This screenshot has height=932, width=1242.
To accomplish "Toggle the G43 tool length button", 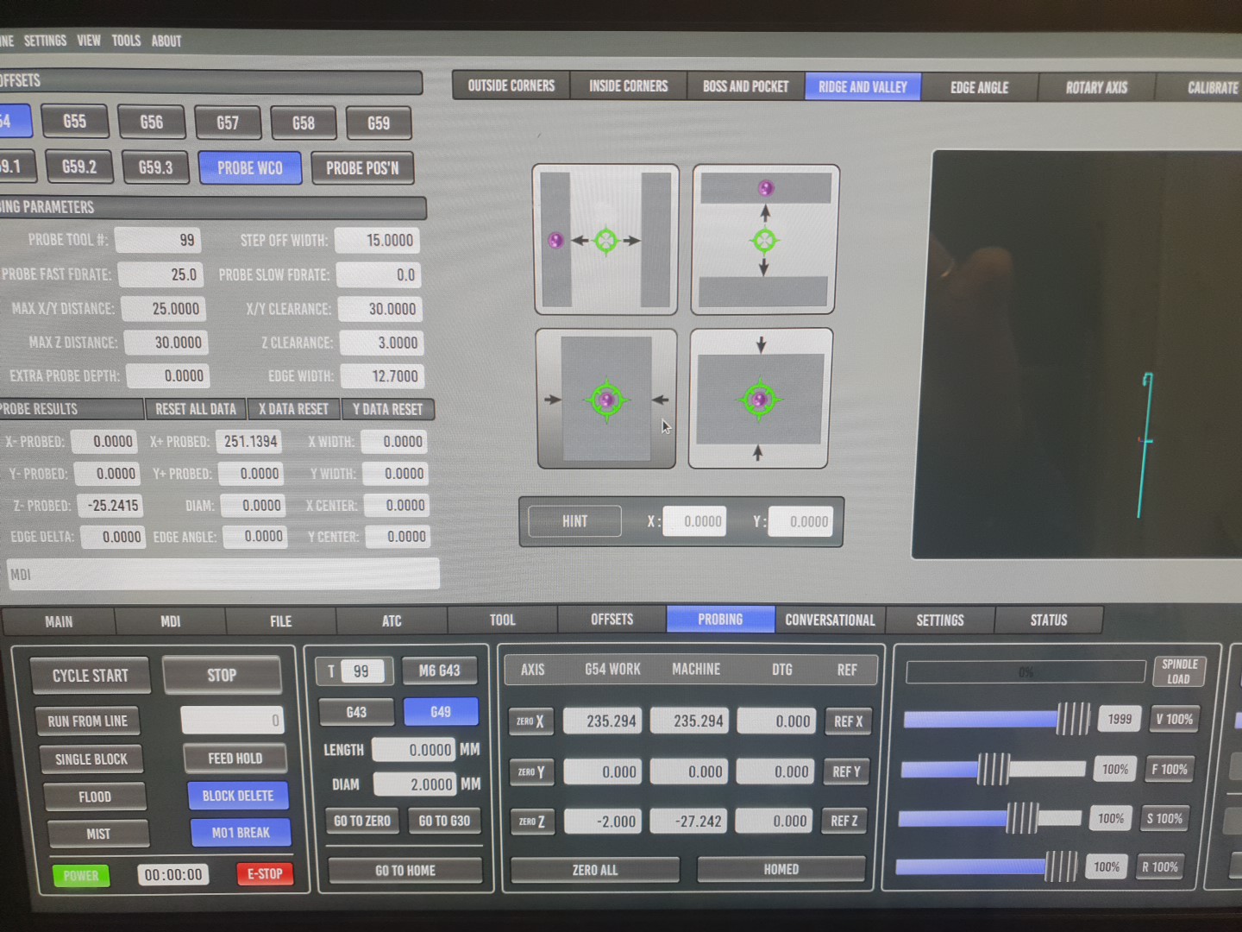I will (x=356, y=712).
